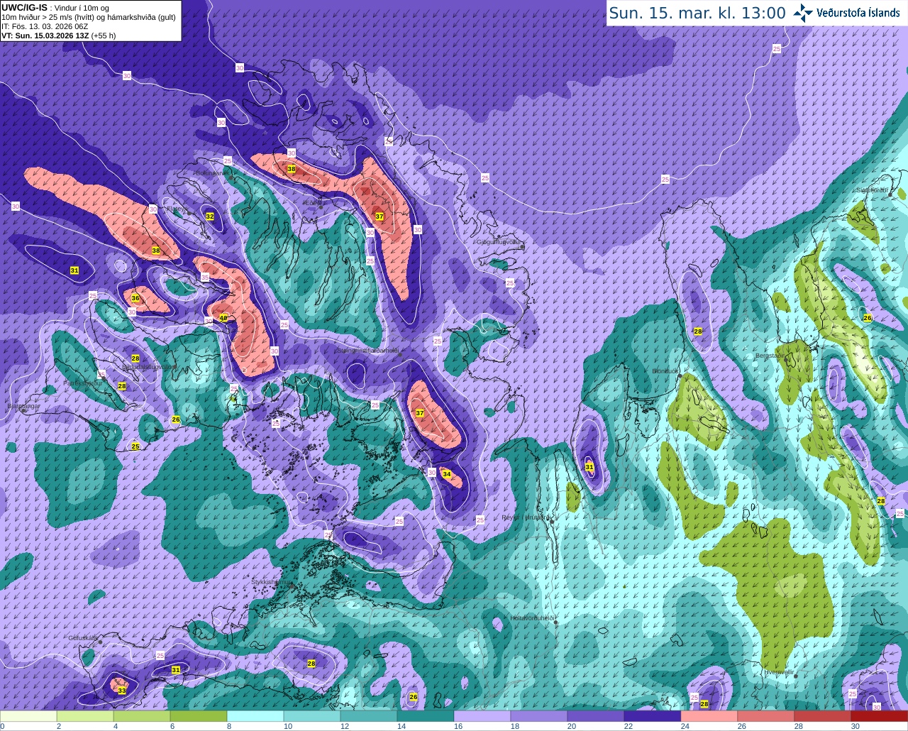Click the UWC/IG-IS model title line
This screenshot has height=731, width=908.
[x=55, y=8]
